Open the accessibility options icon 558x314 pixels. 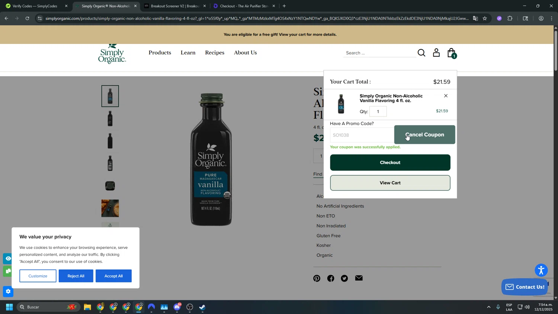tap(541, 270)
